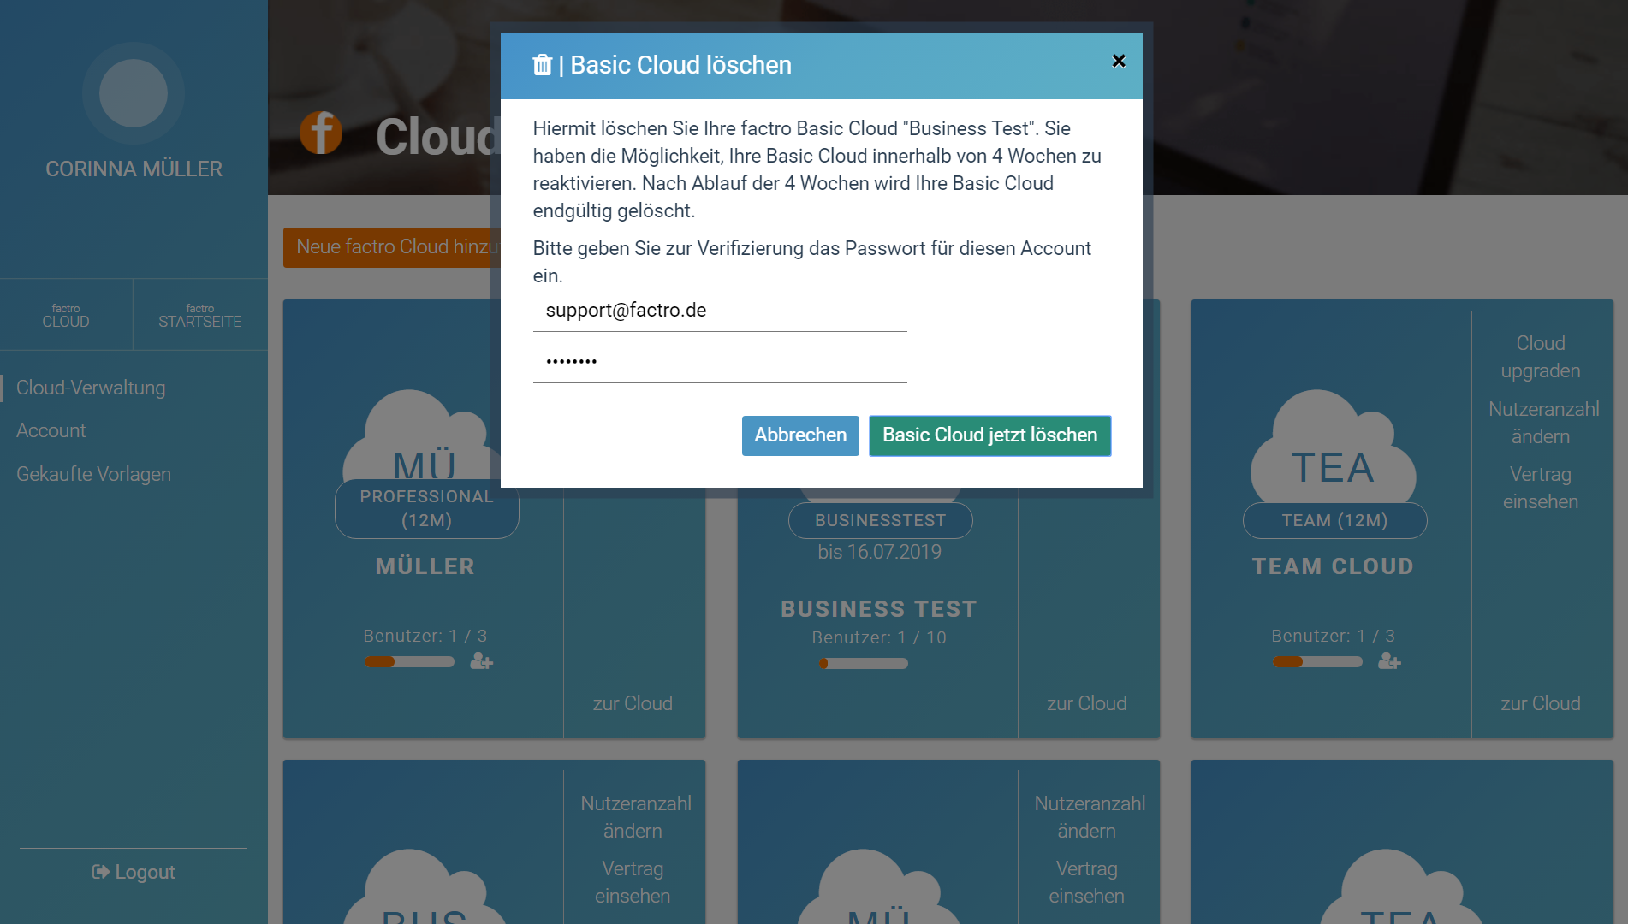Click Vertrag einsehen on bottom-left BUS card
1628x924 pixels.
coord(633,882)
